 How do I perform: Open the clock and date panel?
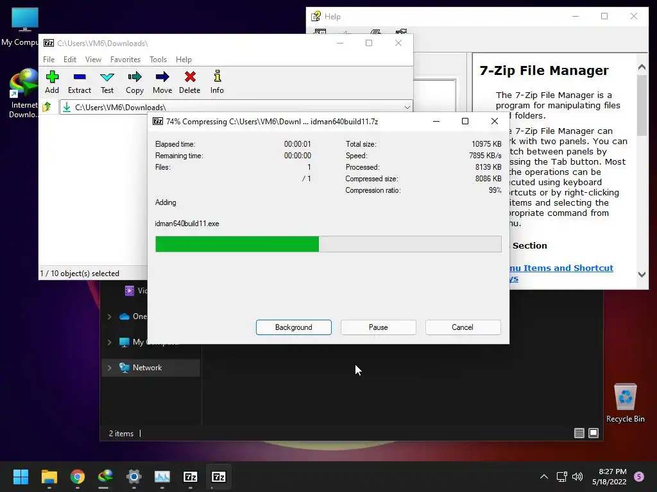coord(610,477)
